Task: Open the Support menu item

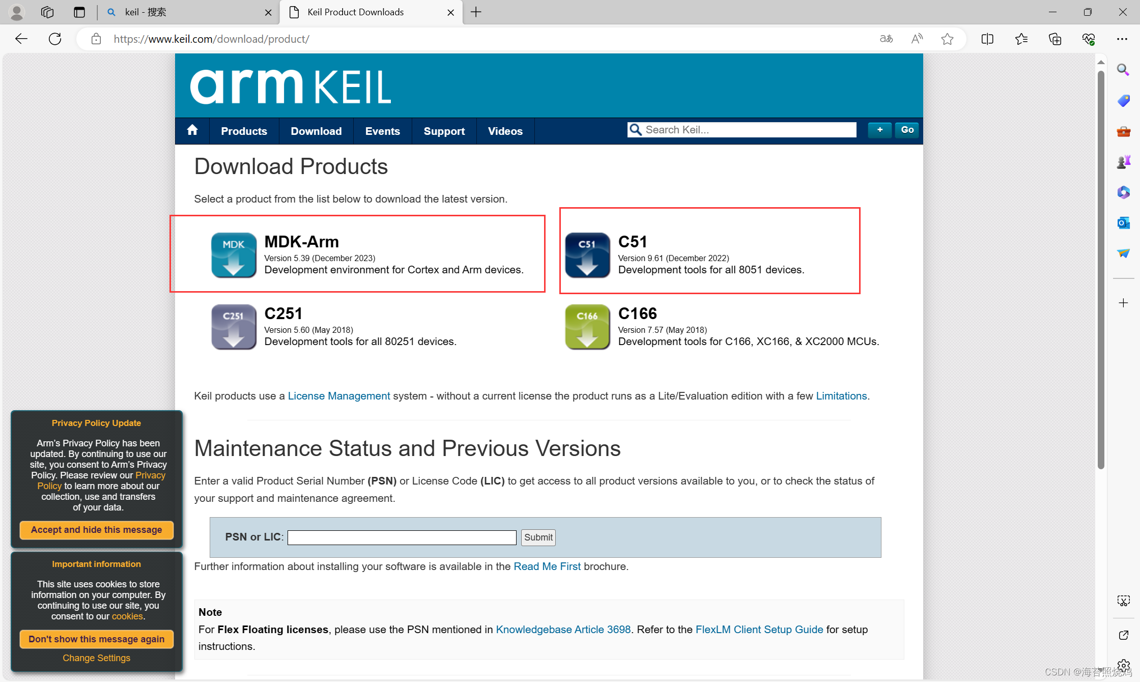Action: 444,131
